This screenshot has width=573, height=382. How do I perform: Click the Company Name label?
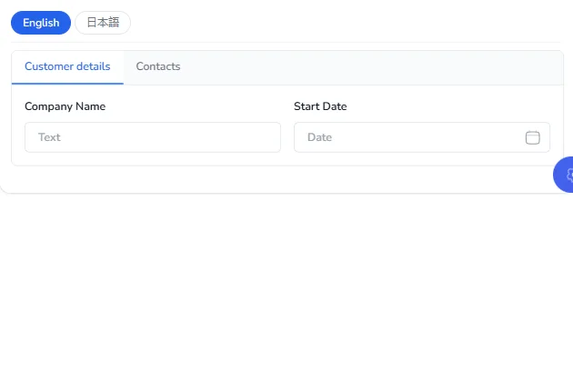click(65, 106)
